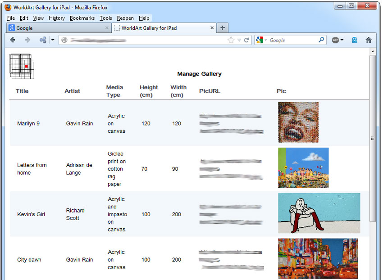Click the share icon next to Forward
This screenshot has height=280, width=383.
coord(43,40)
